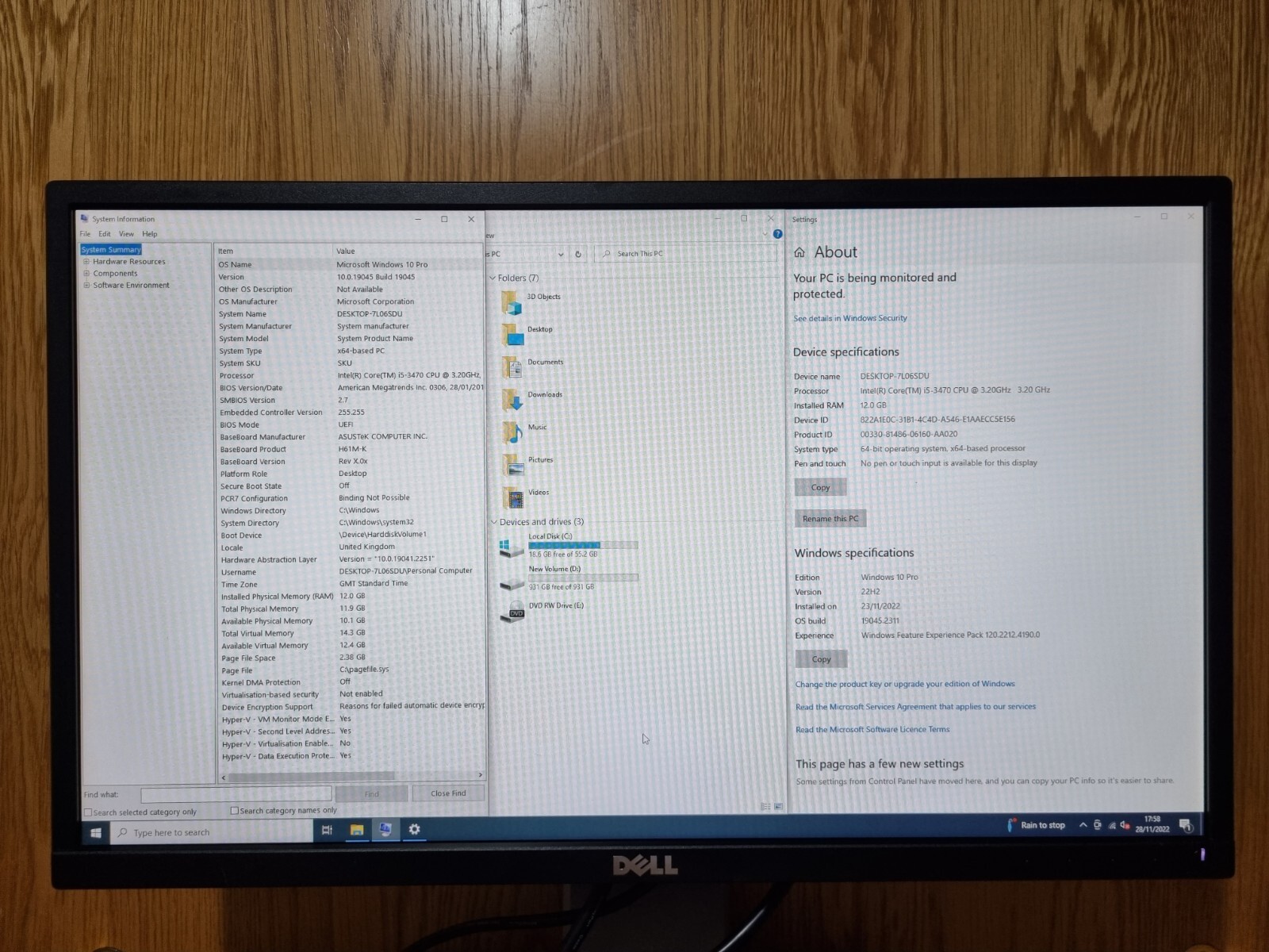Collapse the Devices and drives (3) group
Image resolution: width=1269 pixels, height=952 pixels.
(x=493, y=522)
